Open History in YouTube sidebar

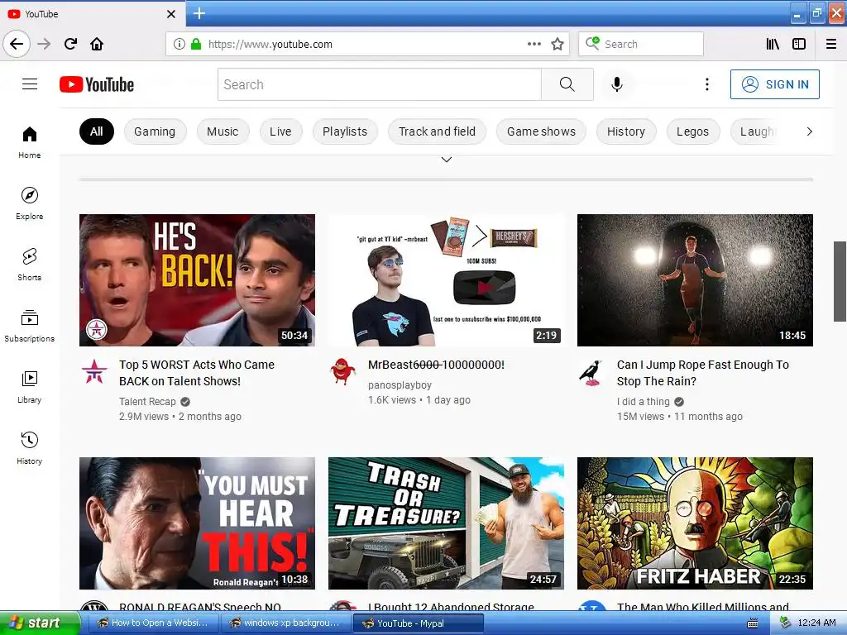point(30,447)
